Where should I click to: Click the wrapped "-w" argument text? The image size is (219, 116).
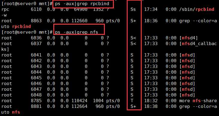(x=4, y=15)
